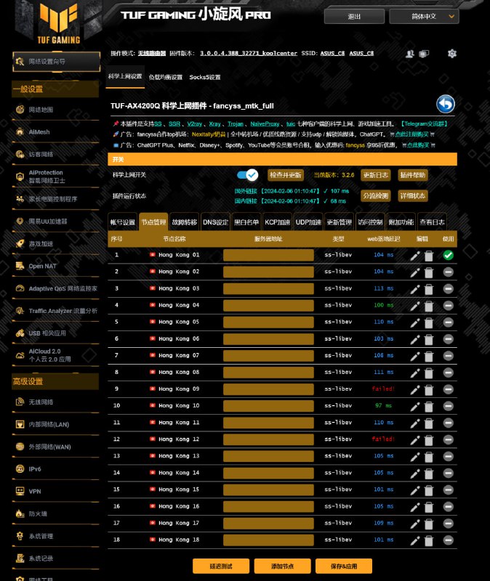Open Traffic Analyzer in sidebar
Screen dimensions: 490x581
coord(56,311)
